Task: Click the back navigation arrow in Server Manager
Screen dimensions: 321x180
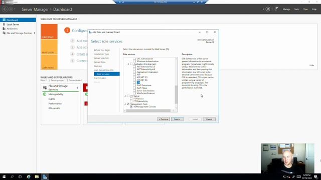Action: click(5, 9)
